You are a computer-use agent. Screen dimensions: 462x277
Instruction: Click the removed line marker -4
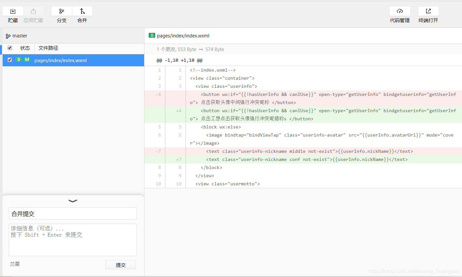pyautogui.click(x=158, y=94)
